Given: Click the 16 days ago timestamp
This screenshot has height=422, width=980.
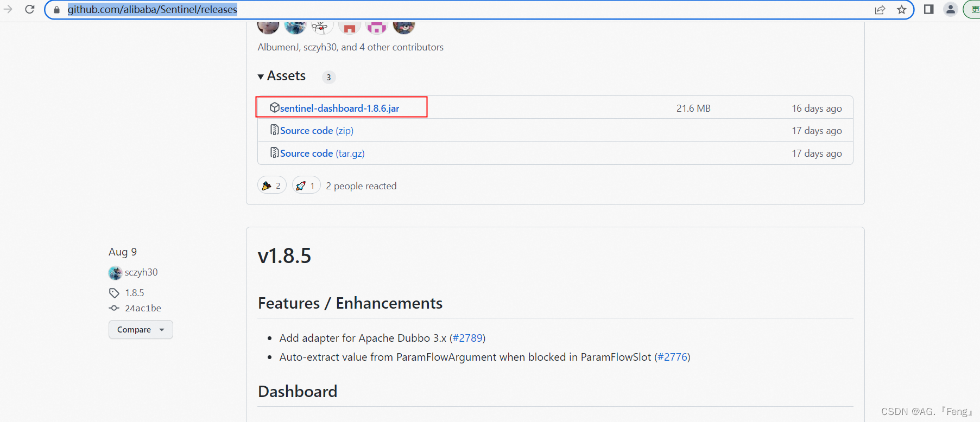Looking at the screenshot, I should pos(817,108).
